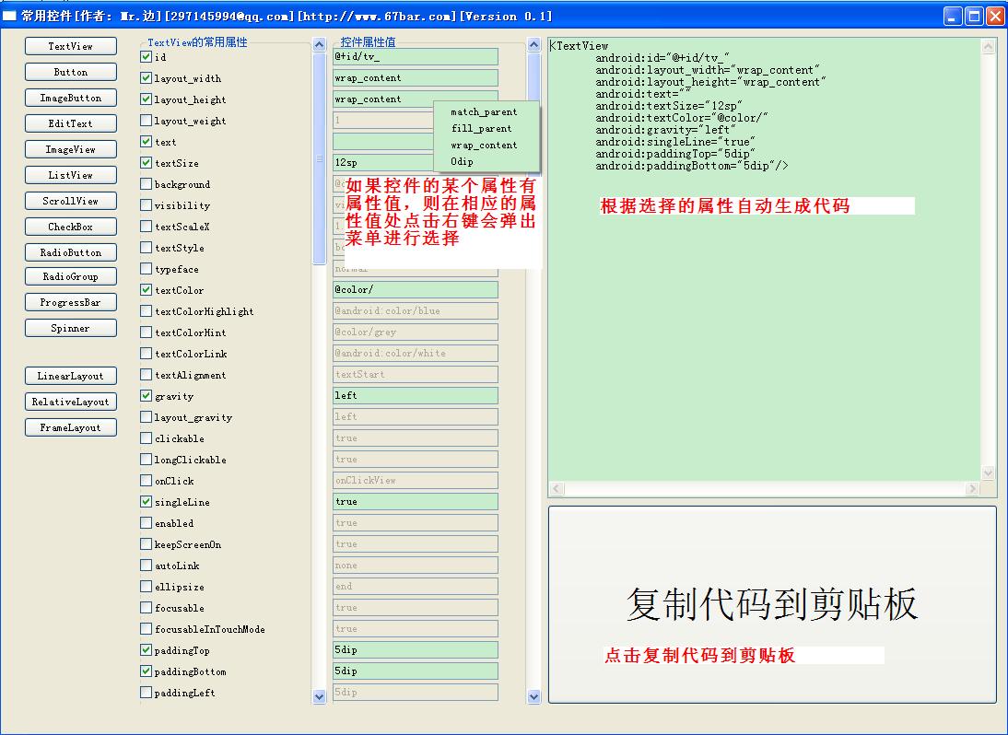Screen dimensions: 1008x735
Task: Click the code panel vertical scroll-down arrow
Action: pyautogui.click(x=988, y=473)
